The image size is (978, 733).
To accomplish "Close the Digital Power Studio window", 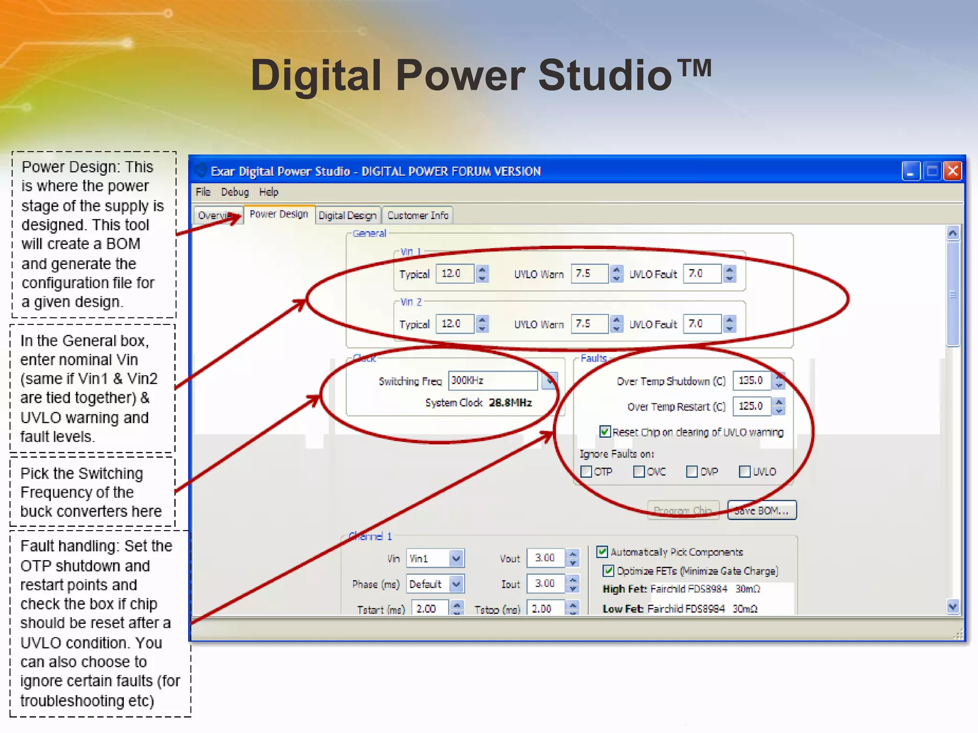I will (953, 171).
